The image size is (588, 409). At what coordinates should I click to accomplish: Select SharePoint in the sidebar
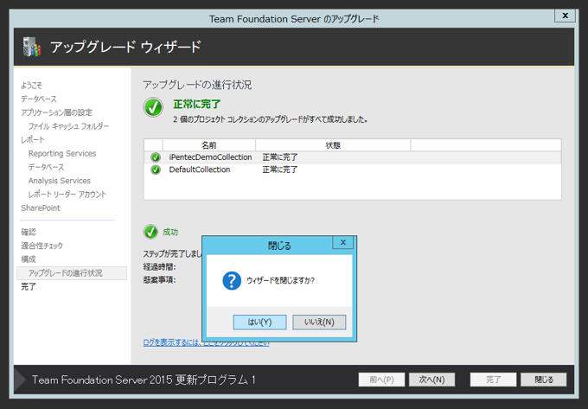41,208
